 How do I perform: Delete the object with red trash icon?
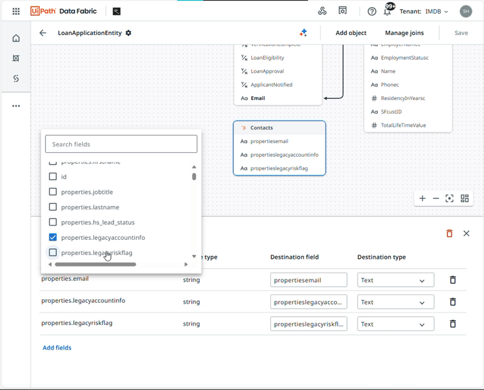pyautogui.click(x=449, y=233)
